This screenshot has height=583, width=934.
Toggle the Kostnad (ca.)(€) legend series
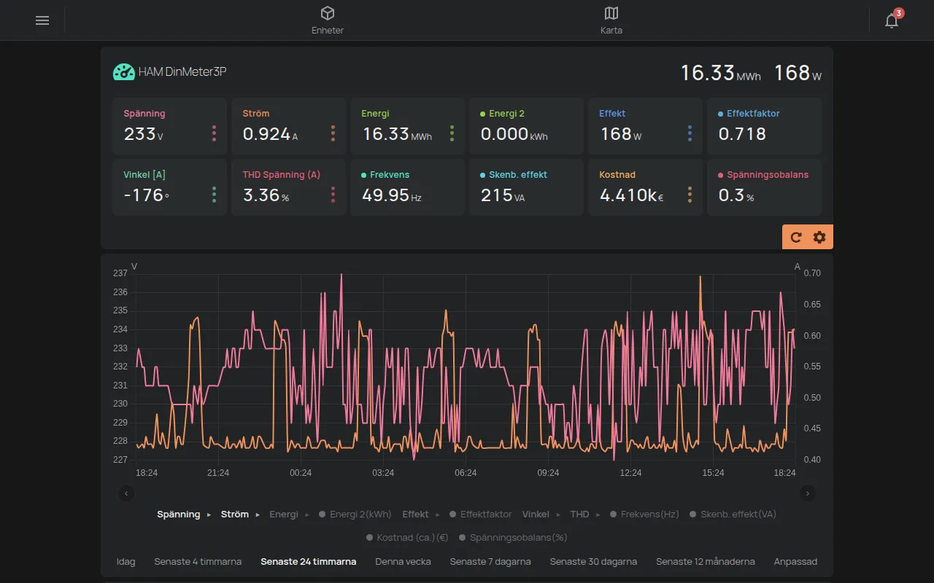click(x=407, y=538)
